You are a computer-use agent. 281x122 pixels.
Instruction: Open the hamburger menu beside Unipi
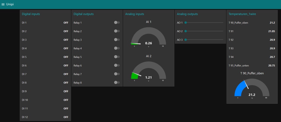pyautogui.click(x=3, y=4)
